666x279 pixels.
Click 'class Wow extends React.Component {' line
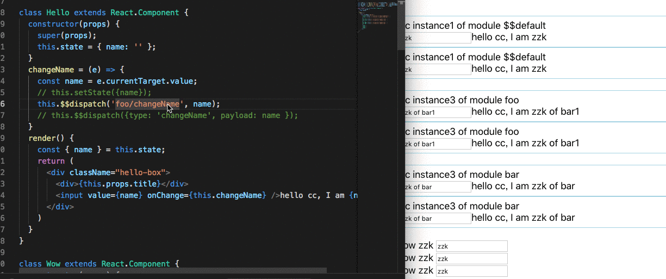(x=99, y=264)
